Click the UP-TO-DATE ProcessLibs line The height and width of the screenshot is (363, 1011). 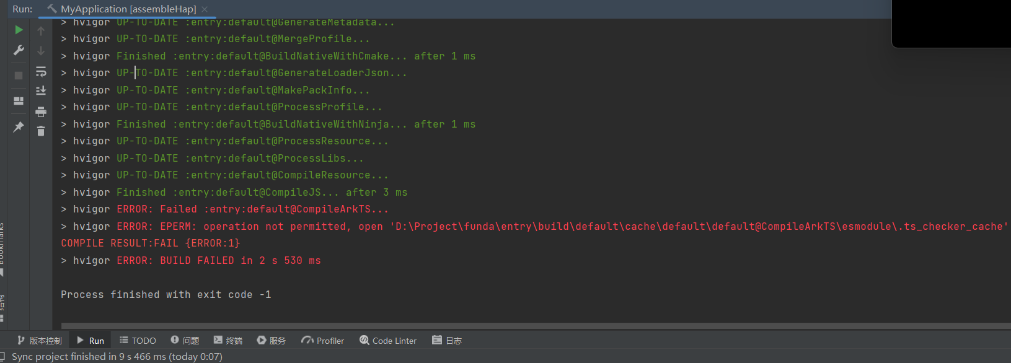pyautogui.click(x=213, y=159)
